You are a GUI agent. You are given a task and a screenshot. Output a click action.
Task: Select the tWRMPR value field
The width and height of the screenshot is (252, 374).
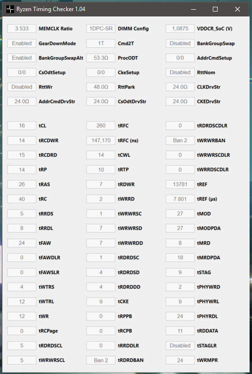[x=180, y=360]
